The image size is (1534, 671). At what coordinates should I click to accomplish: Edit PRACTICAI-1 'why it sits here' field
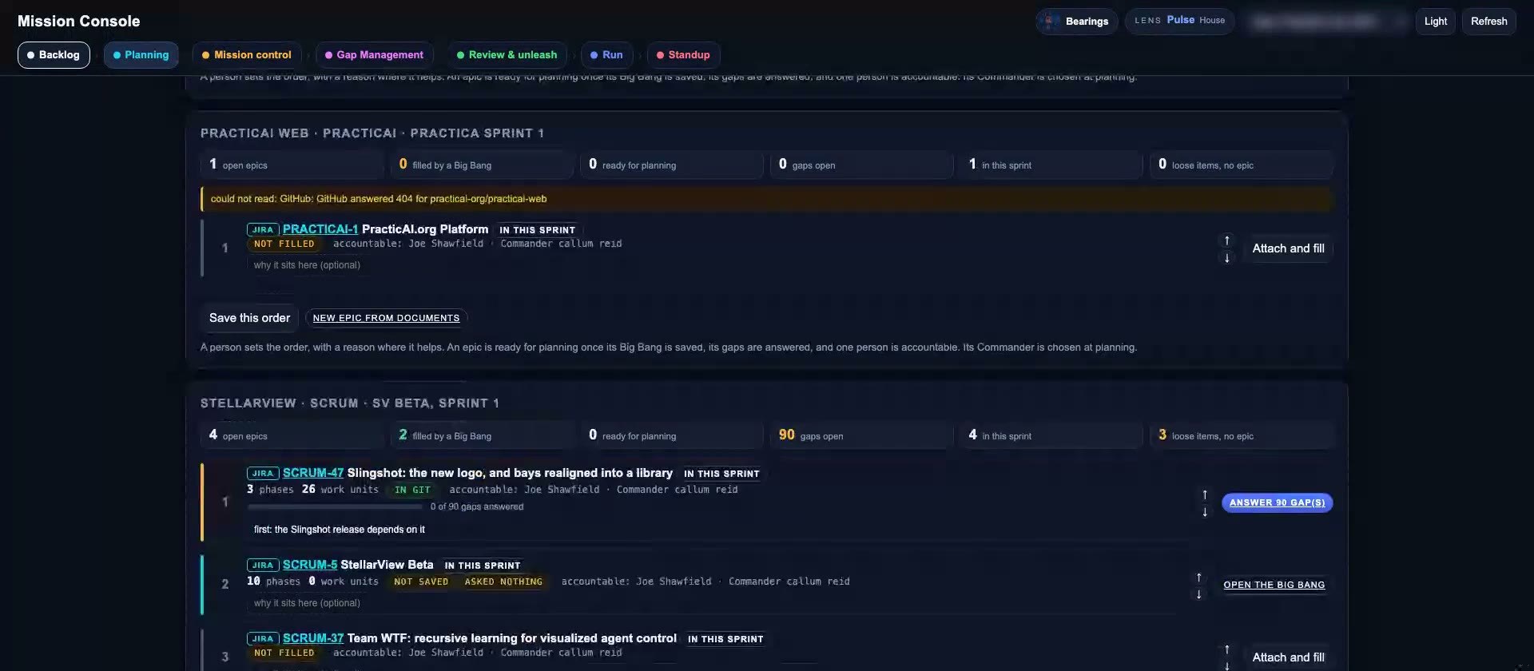(307, 265)
